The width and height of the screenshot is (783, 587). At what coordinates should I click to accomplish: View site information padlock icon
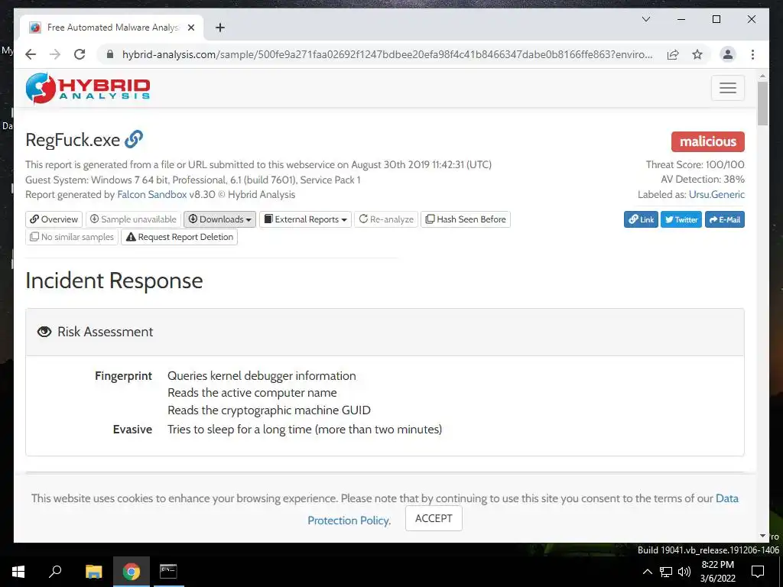point(110,54)
